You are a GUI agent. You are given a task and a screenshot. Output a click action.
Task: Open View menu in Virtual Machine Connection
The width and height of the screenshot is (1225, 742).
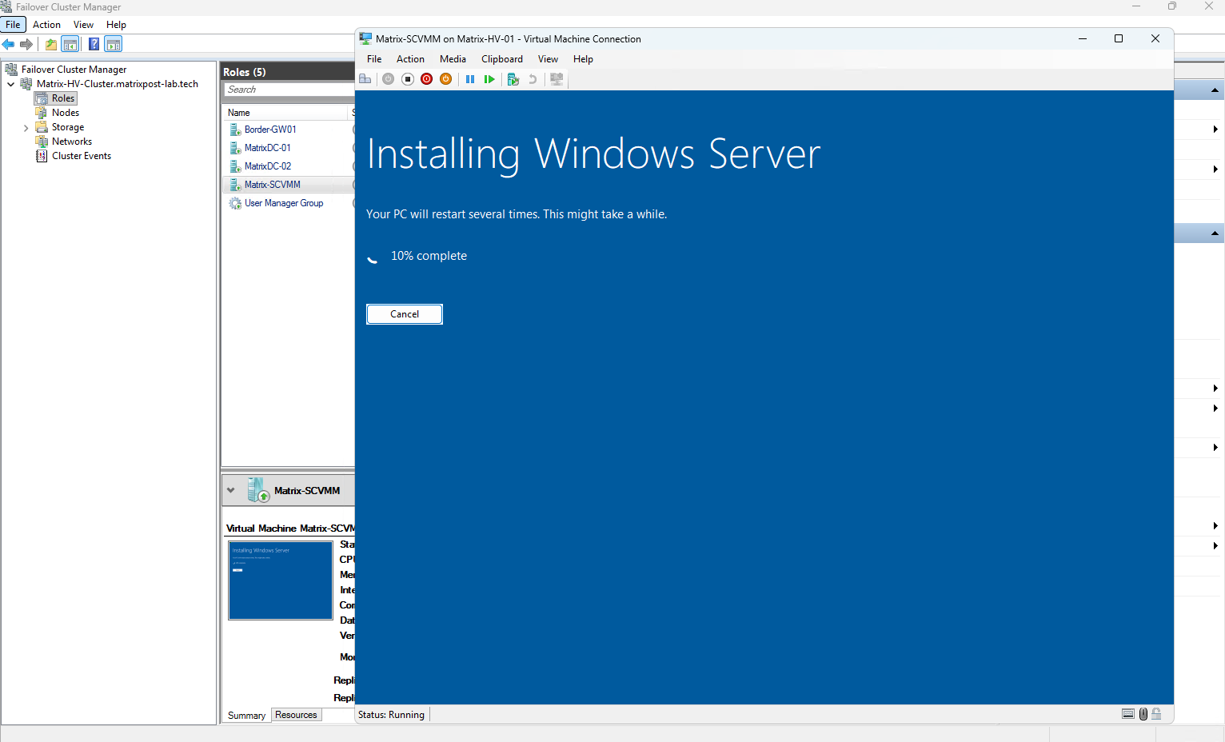(x=548, y=59)
